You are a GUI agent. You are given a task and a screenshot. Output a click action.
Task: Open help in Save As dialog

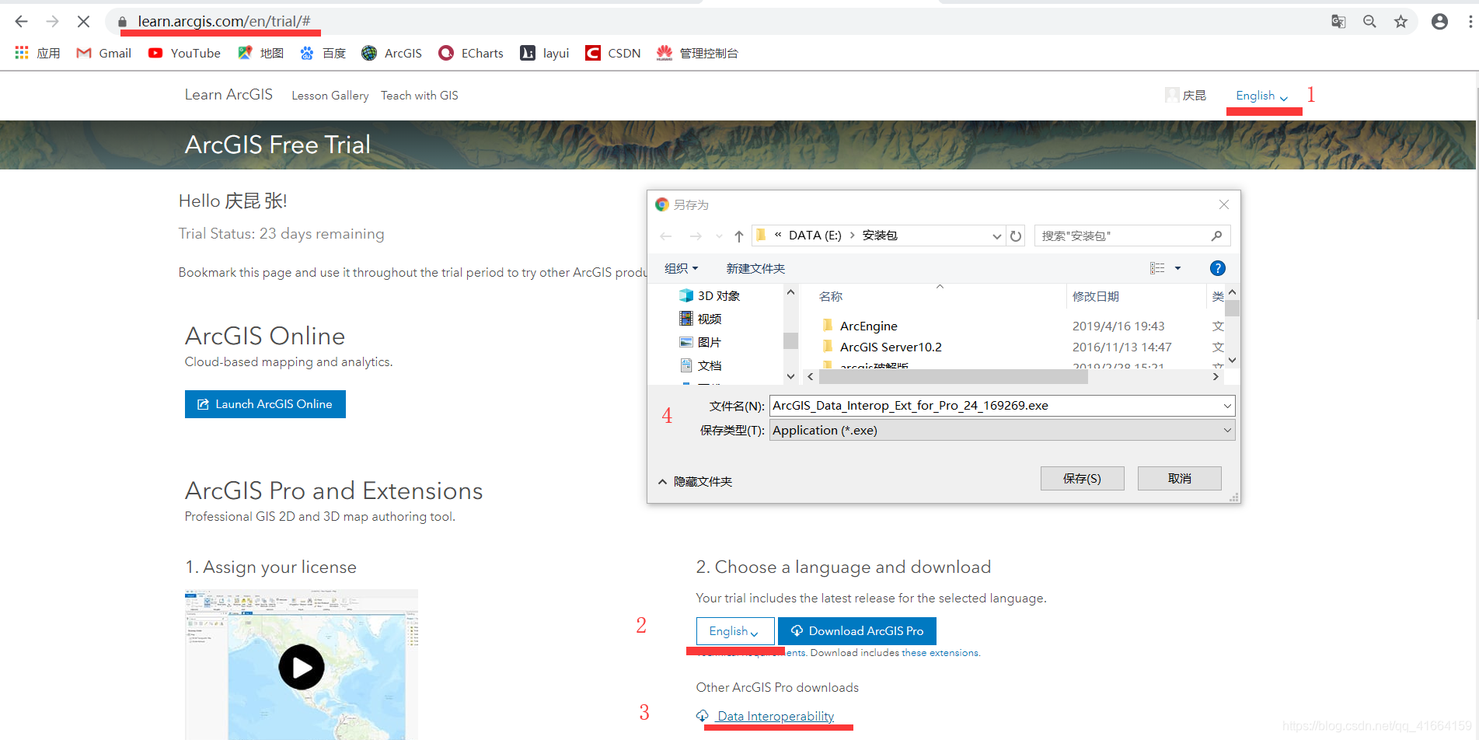click(x=1218, y=268)
